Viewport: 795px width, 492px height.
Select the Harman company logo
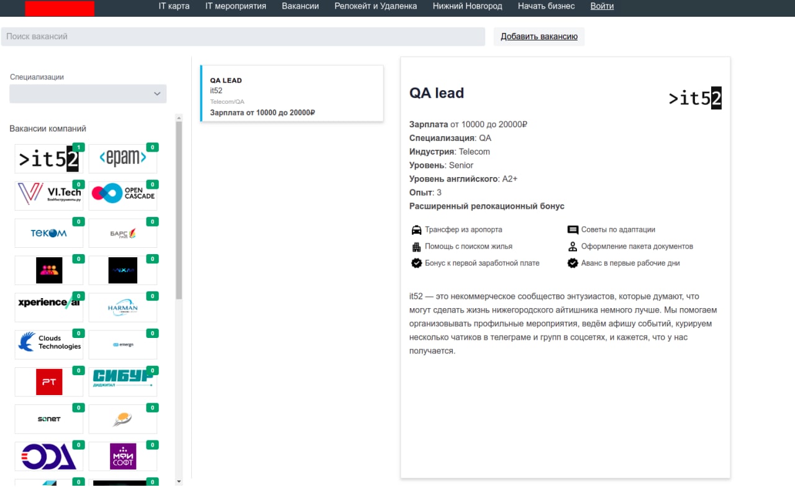coord(123,307)
